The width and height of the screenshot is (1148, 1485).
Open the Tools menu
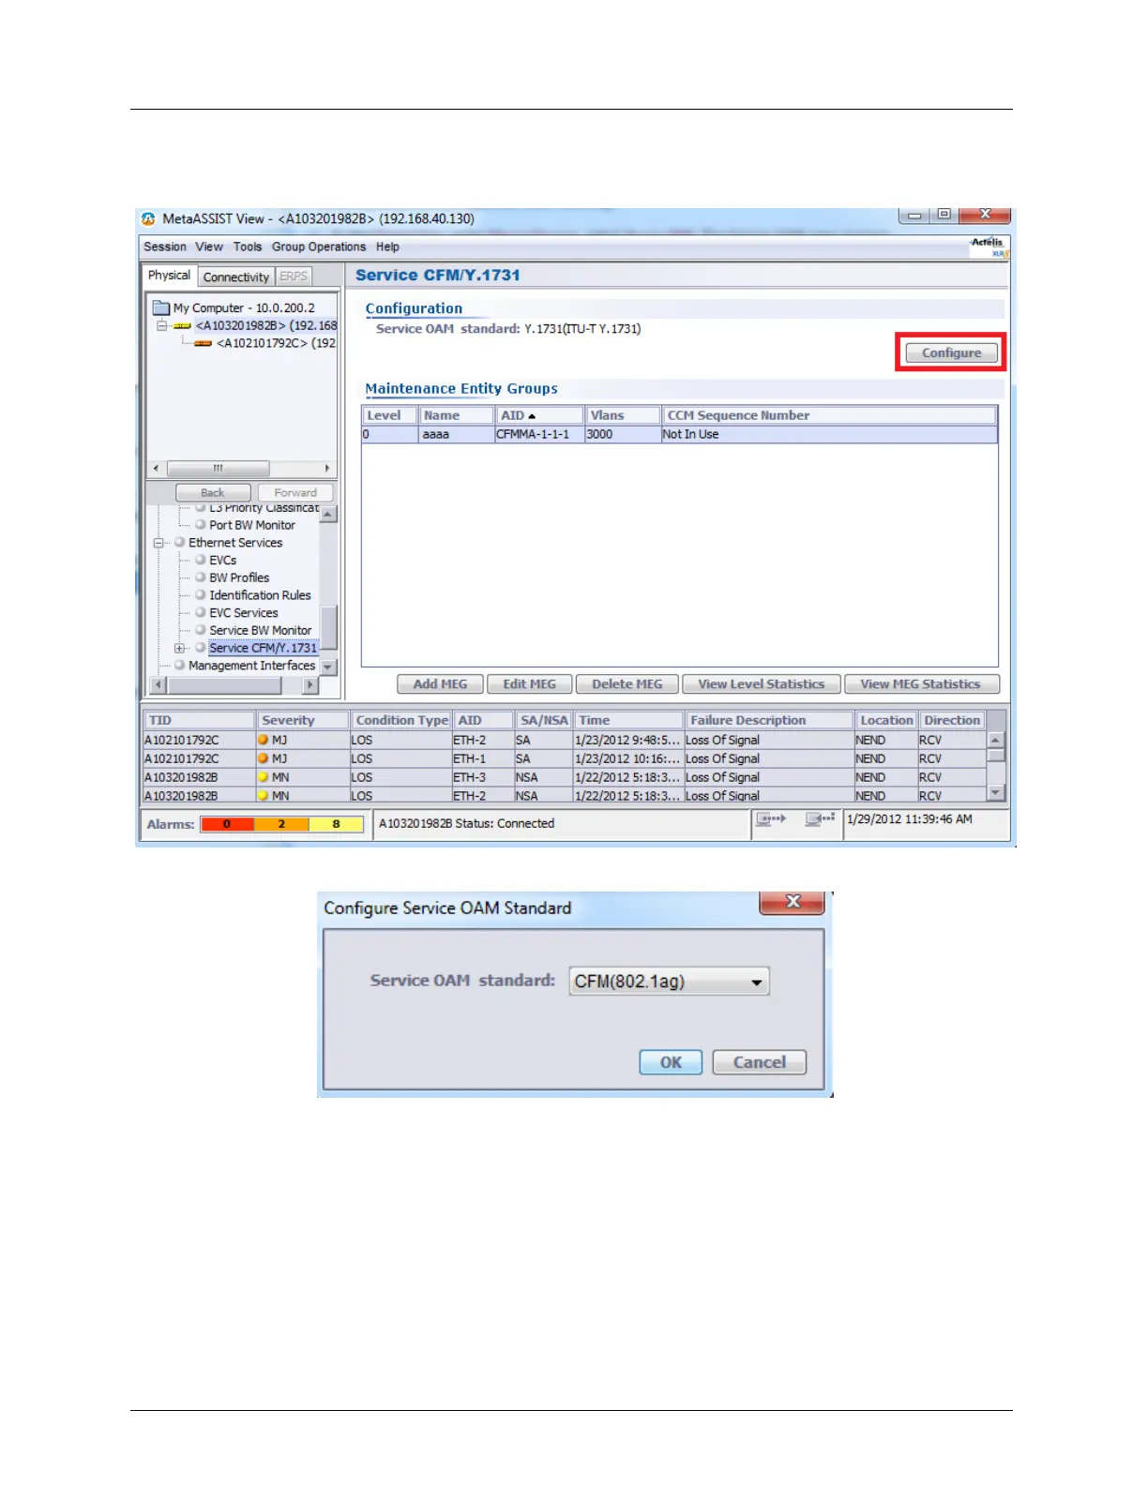248,247
